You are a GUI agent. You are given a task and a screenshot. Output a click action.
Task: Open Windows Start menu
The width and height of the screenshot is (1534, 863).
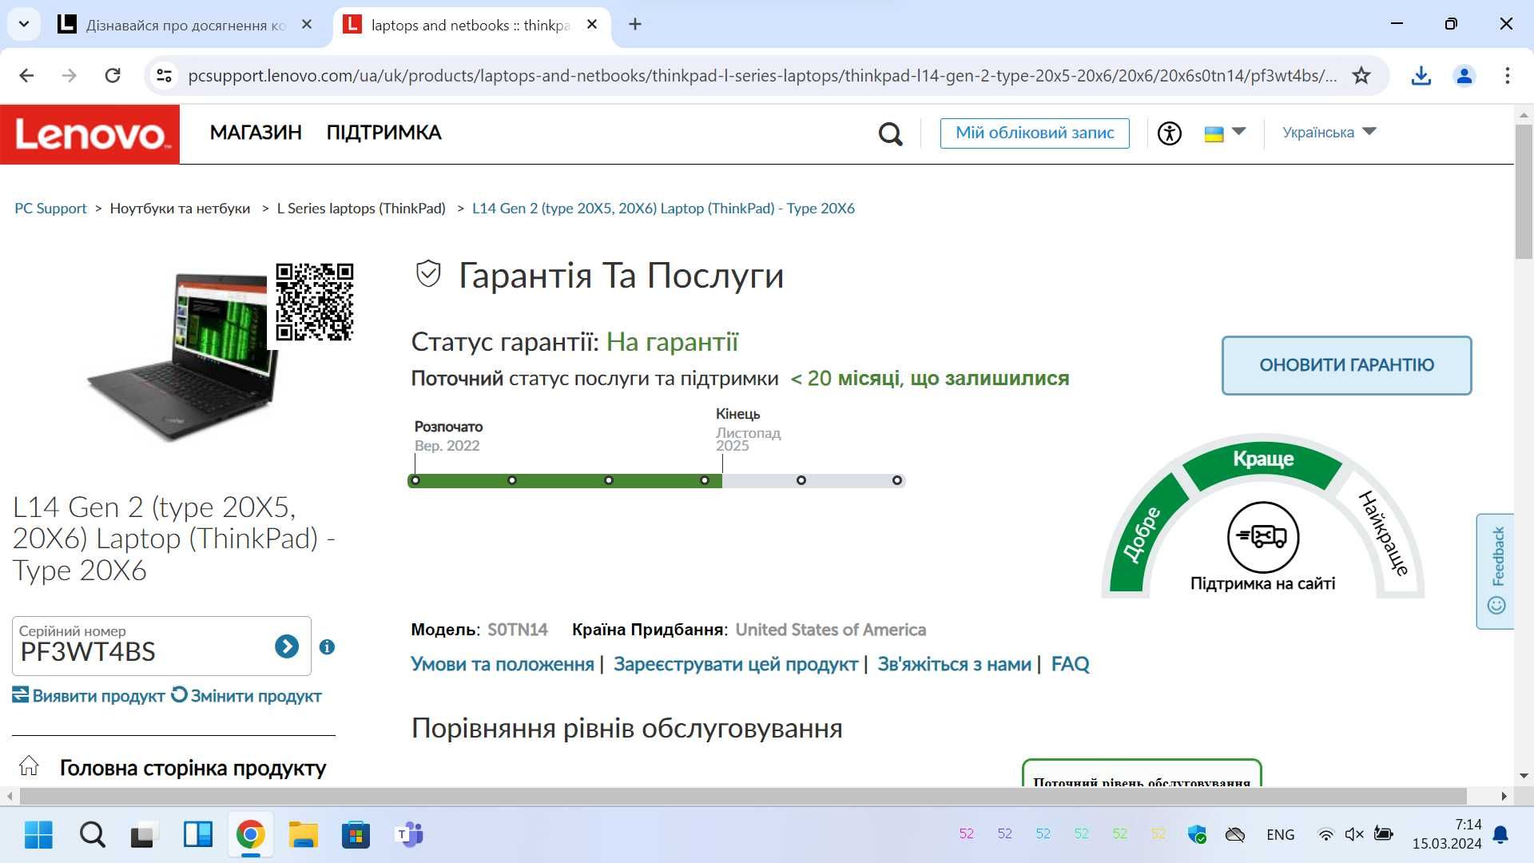[38, 835]
